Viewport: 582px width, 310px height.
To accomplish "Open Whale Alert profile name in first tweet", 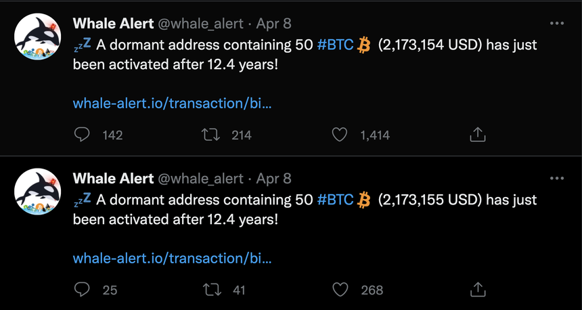I will [113, 24].
